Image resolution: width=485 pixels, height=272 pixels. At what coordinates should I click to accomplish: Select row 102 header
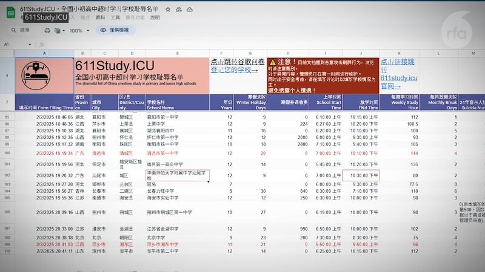click(x=7, y=175)
